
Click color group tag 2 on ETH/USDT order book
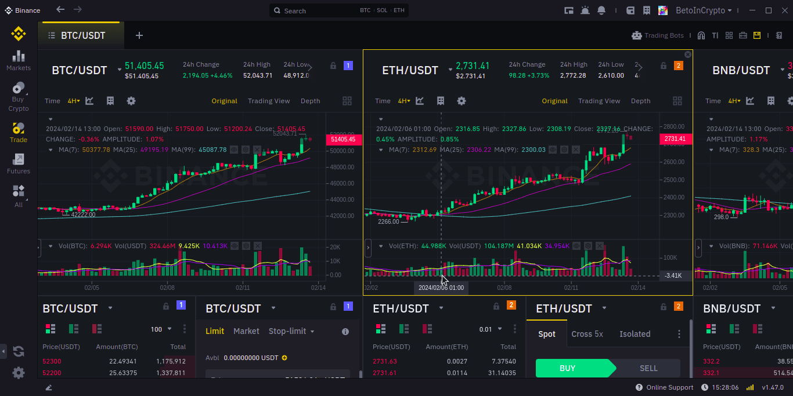tap(511, 305)
